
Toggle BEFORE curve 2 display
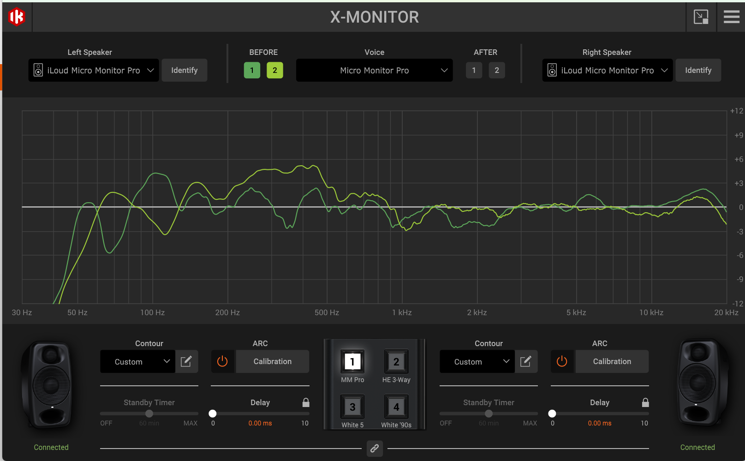pyautogui.click(x=274, y=70)
